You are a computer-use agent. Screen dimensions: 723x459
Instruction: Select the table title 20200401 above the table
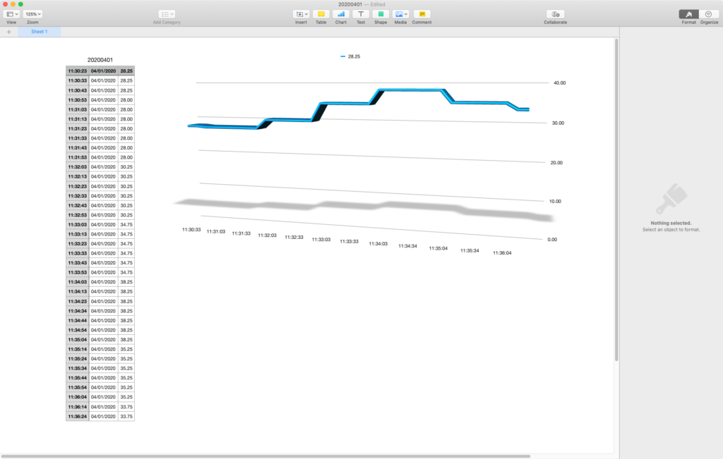(x=100, y=60)
